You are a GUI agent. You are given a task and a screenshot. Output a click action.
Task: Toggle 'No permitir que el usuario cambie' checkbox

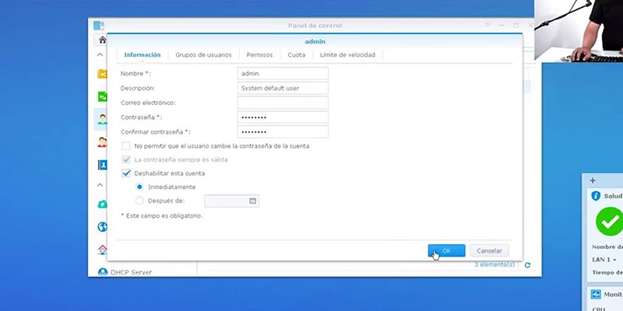point(126,146)
